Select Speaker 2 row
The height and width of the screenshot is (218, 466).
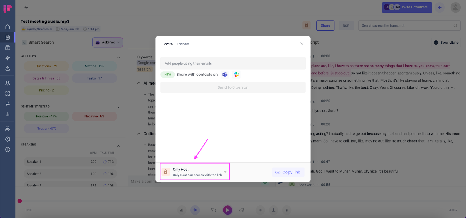coord(70,174)
